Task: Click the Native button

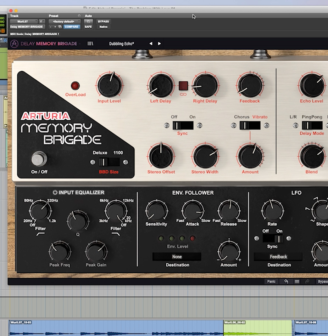Action: point(104,27)
